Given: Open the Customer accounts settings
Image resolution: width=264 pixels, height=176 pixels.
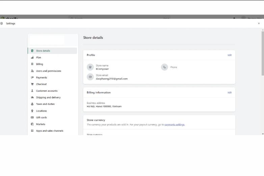Looking at the screenshot, I should tap(47, 91).
